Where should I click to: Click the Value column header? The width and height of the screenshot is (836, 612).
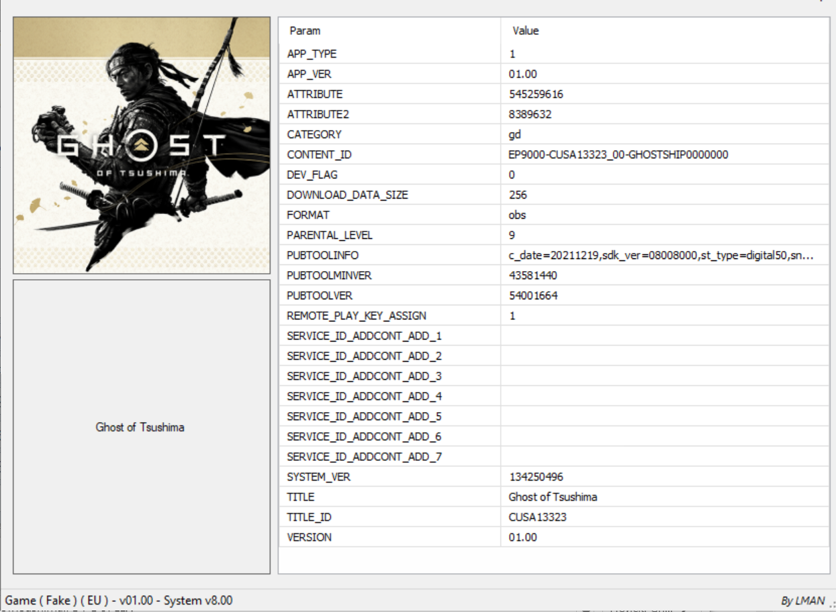526,31
